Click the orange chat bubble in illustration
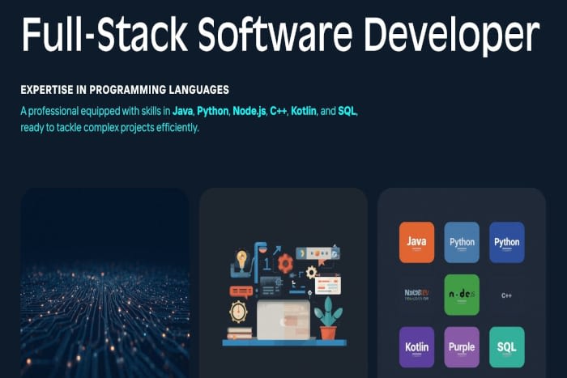The image size is (567, 378). [241, 292]
